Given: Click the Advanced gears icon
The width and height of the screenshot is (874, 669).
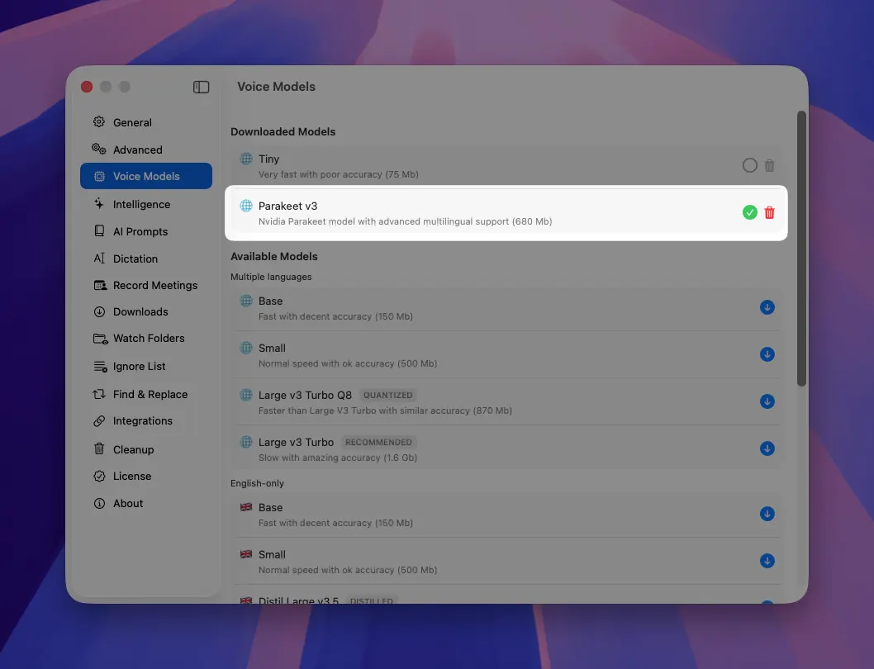Looking at the screenshot, I should (99, 149).
